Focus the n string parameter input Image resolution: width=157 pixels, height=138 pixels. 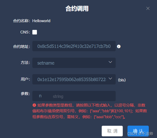tap(74, 96)
